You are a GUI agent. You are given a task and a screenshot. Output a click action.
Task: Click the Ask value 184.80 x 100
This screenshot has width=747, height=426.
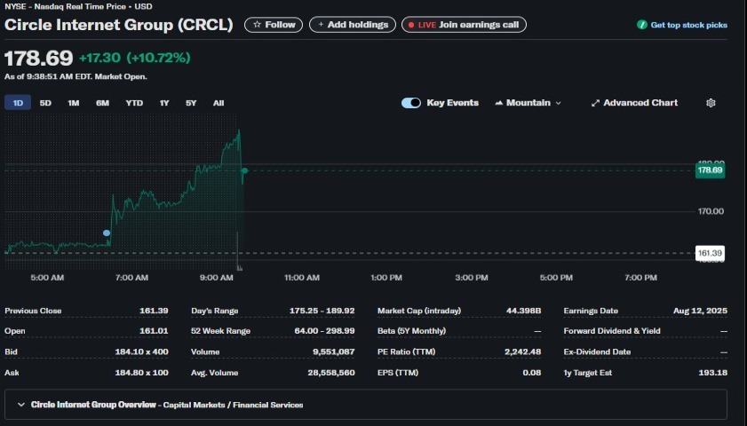[141, 373]
